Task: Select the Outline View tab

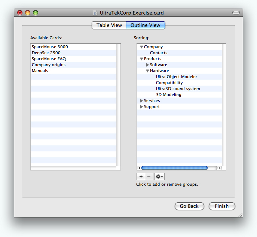Action: click(x=146, y=25)
